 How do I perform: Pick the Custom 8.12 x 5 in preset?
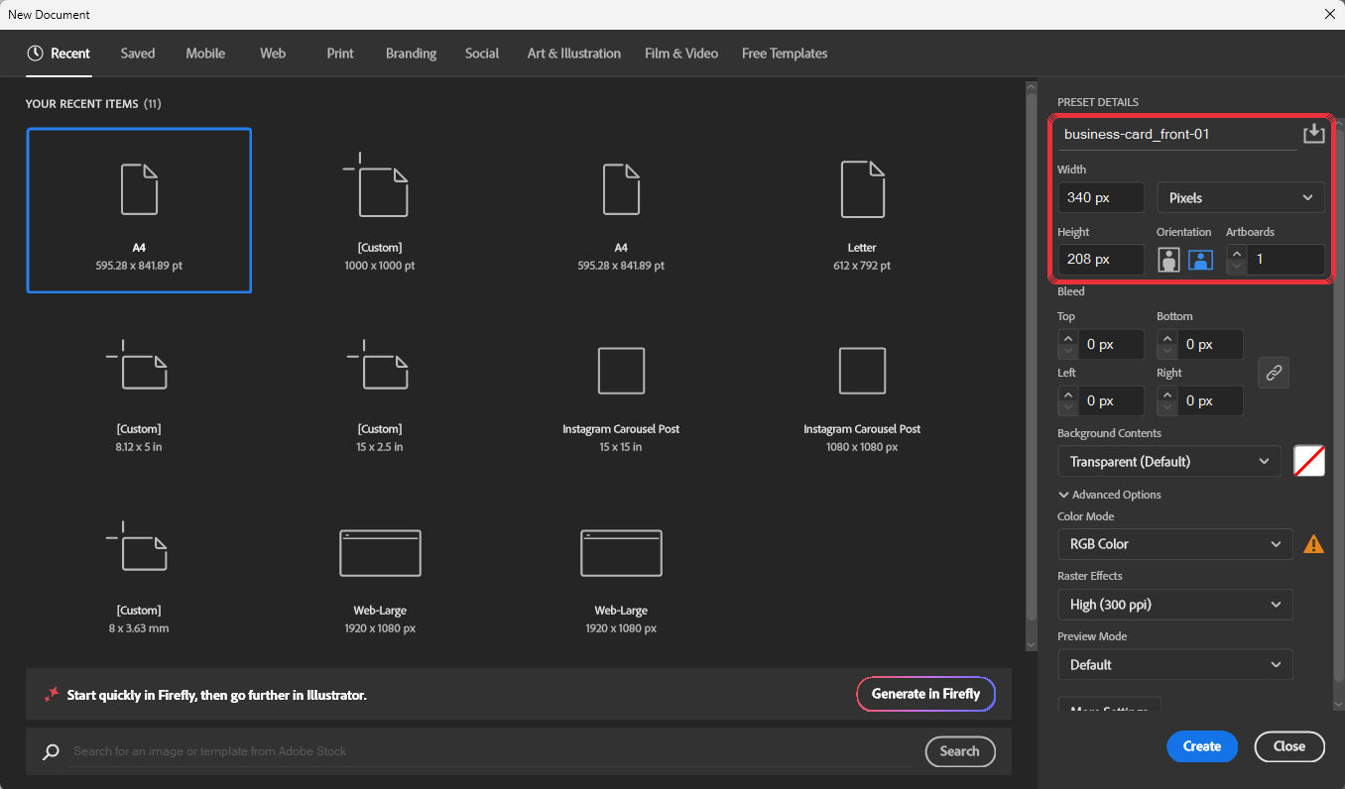click(139, 392)
